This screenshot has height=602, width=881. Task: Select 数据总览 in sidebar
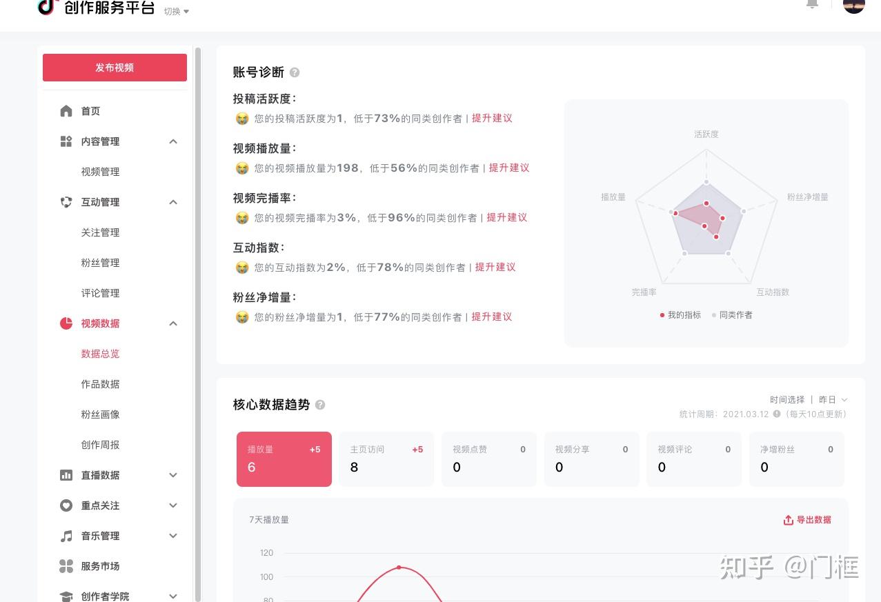coord(100,354)
